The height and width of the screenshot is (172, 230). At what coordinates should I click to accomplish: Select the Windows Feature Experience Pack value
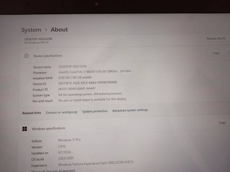tap(96, 163)
